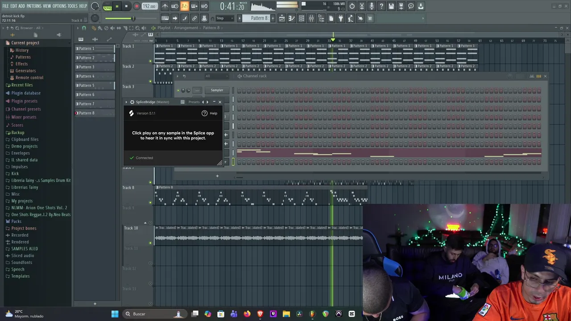Expand the My projects folder
The height and width of the screenshot is (321, 571).
click(22, 201)
